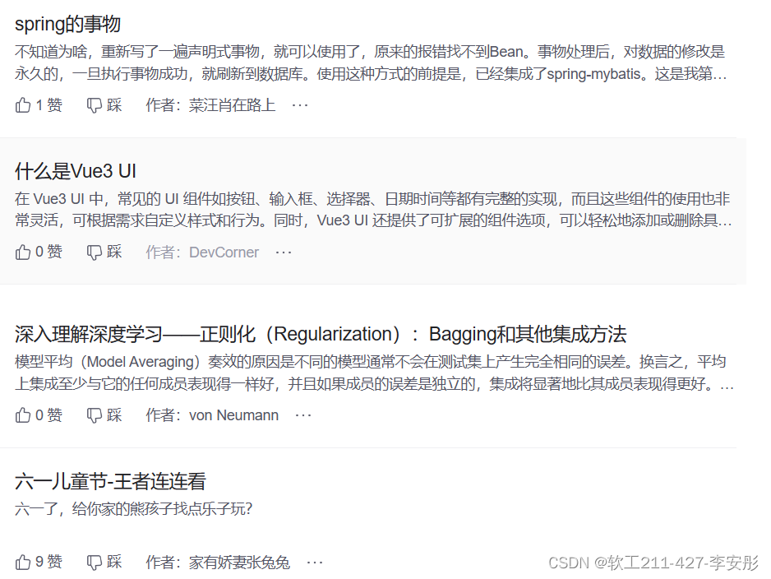771x579 pixels.
Task: Open the article "什么是Vue3 UI"
Action: pyautogui.click(x=76, y=172)
